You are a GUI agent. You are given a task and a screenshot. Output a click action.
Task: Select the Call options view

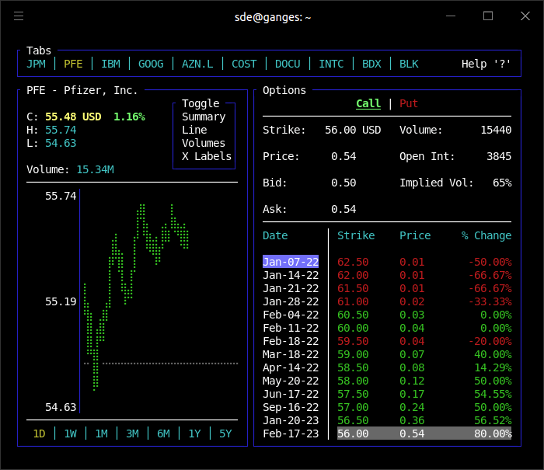click(x=368, y=104)
